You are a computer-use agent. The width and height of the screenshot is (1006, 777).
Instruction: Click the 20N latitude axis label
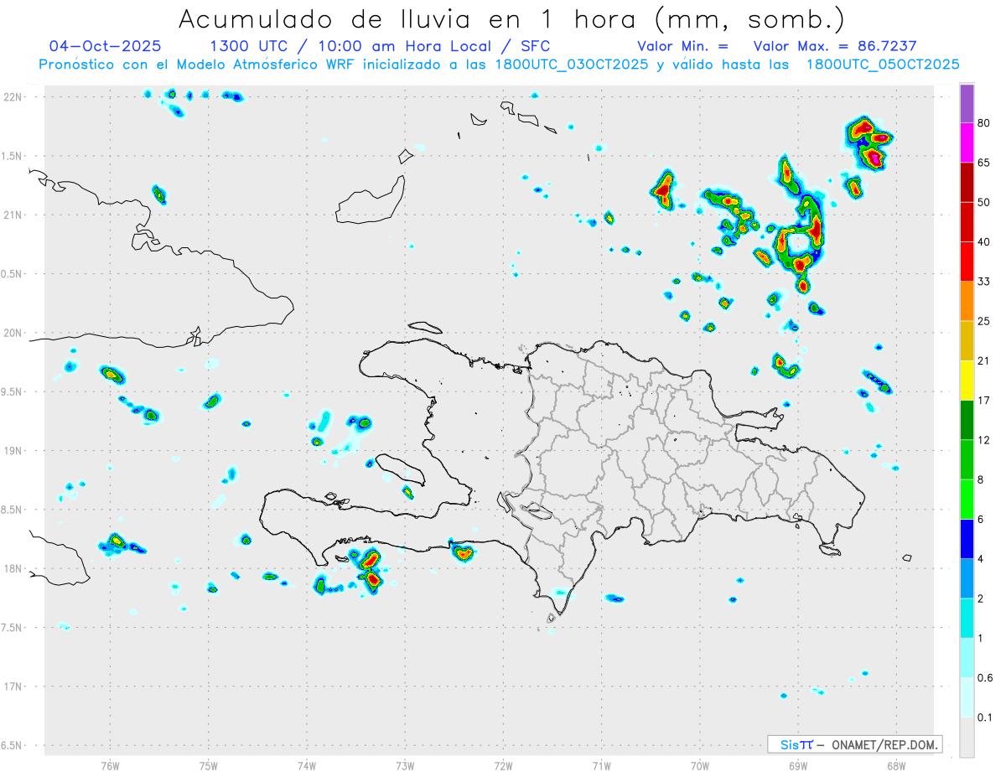[13, 333]
